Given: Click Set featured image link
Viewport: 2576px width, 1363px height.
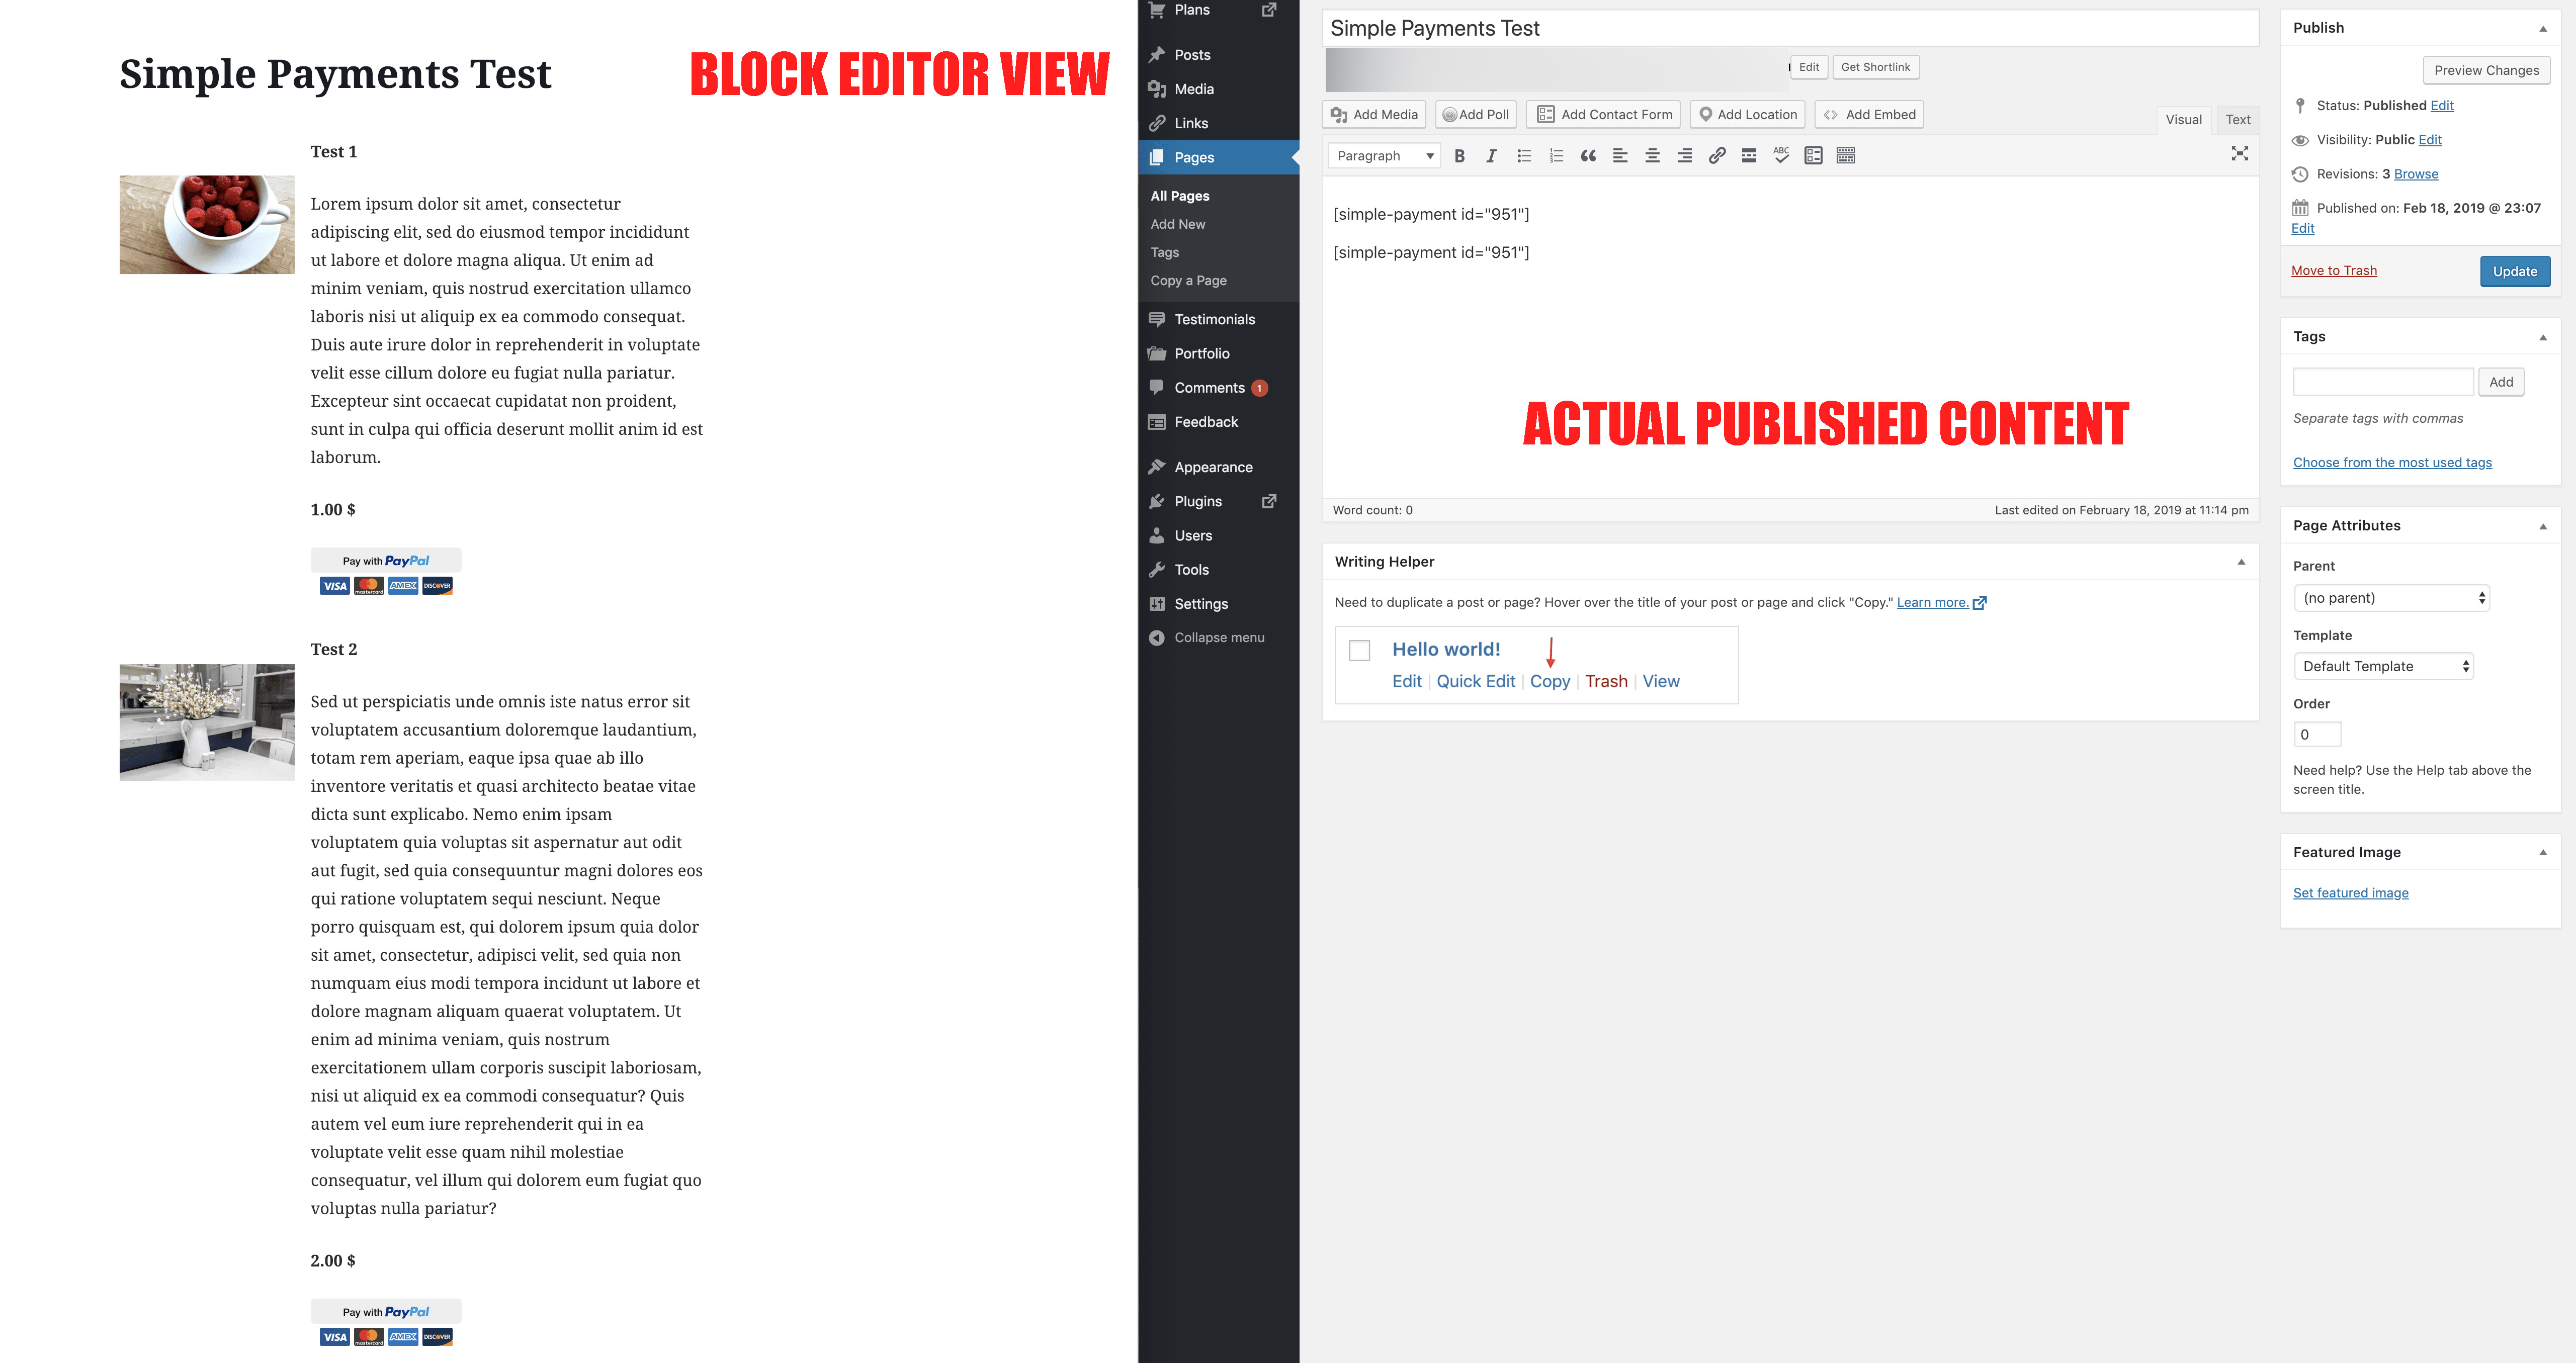Looking at the screenshot, I should 2350,893.
